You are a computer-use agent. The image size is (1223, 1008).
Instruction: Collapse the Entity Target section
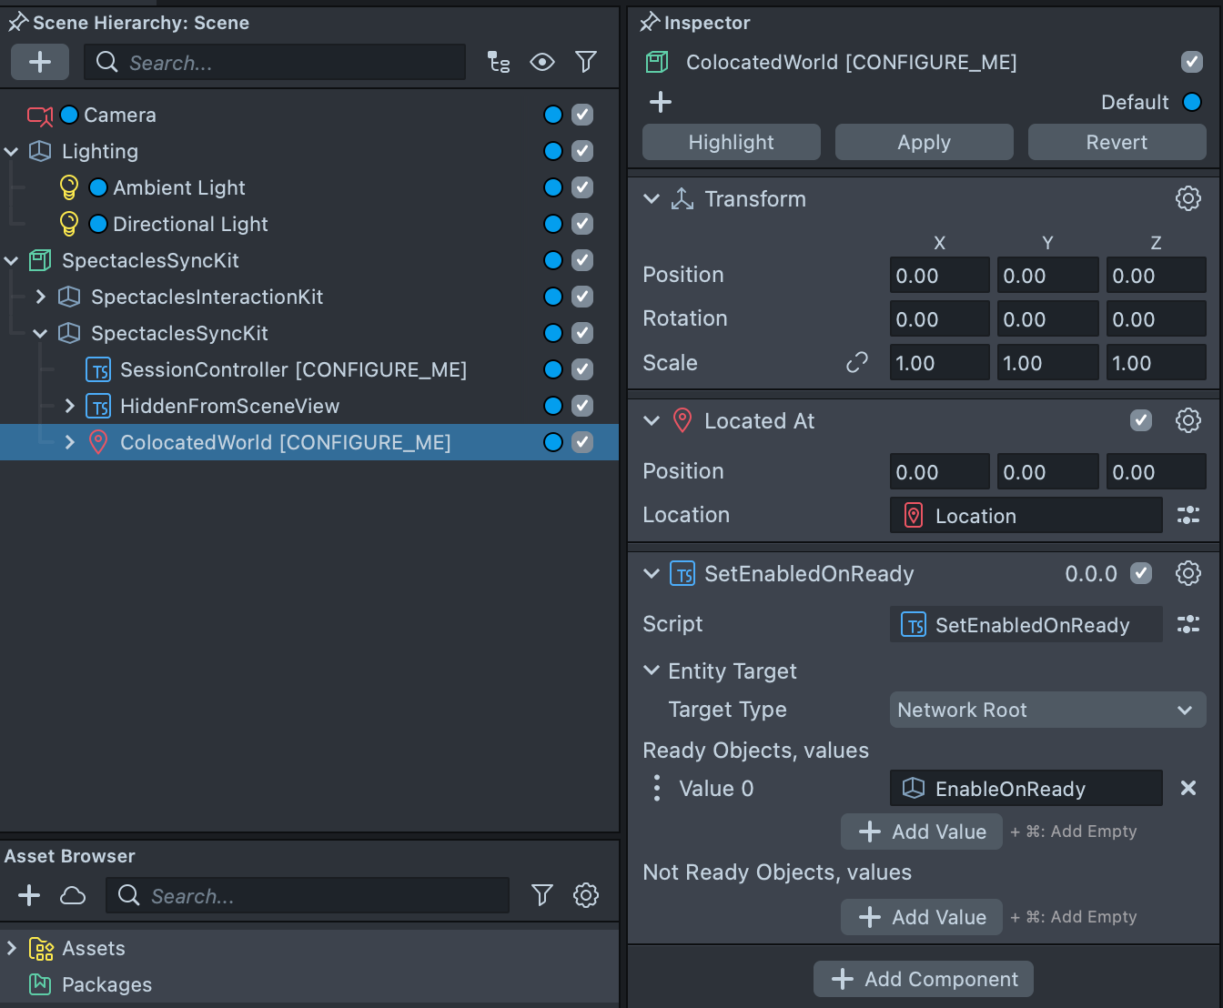click(x=652, y=670)
